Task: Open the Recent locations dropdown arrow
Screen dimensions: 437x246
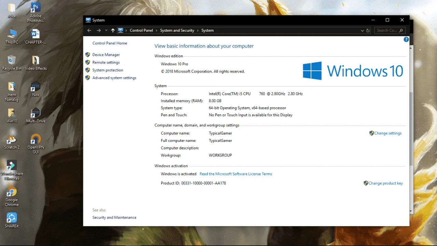Action: coord(106,30)
